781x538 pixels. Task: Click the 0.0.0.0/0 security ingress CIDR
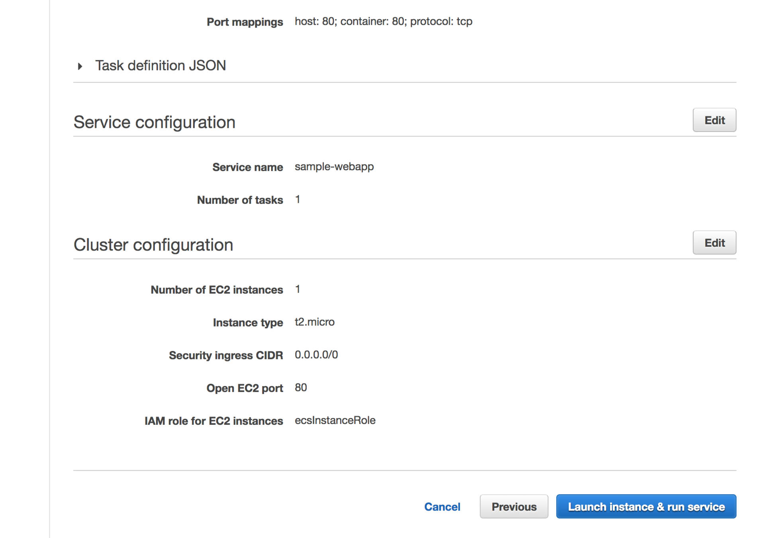pos(316,355)
